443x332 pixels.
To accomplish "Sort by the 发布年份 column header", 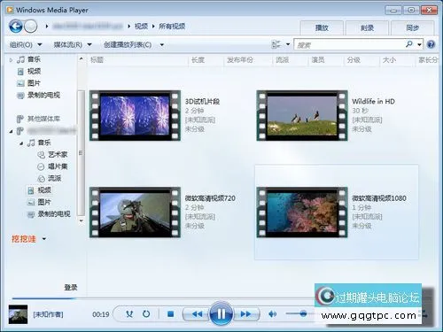I will 240,60.
